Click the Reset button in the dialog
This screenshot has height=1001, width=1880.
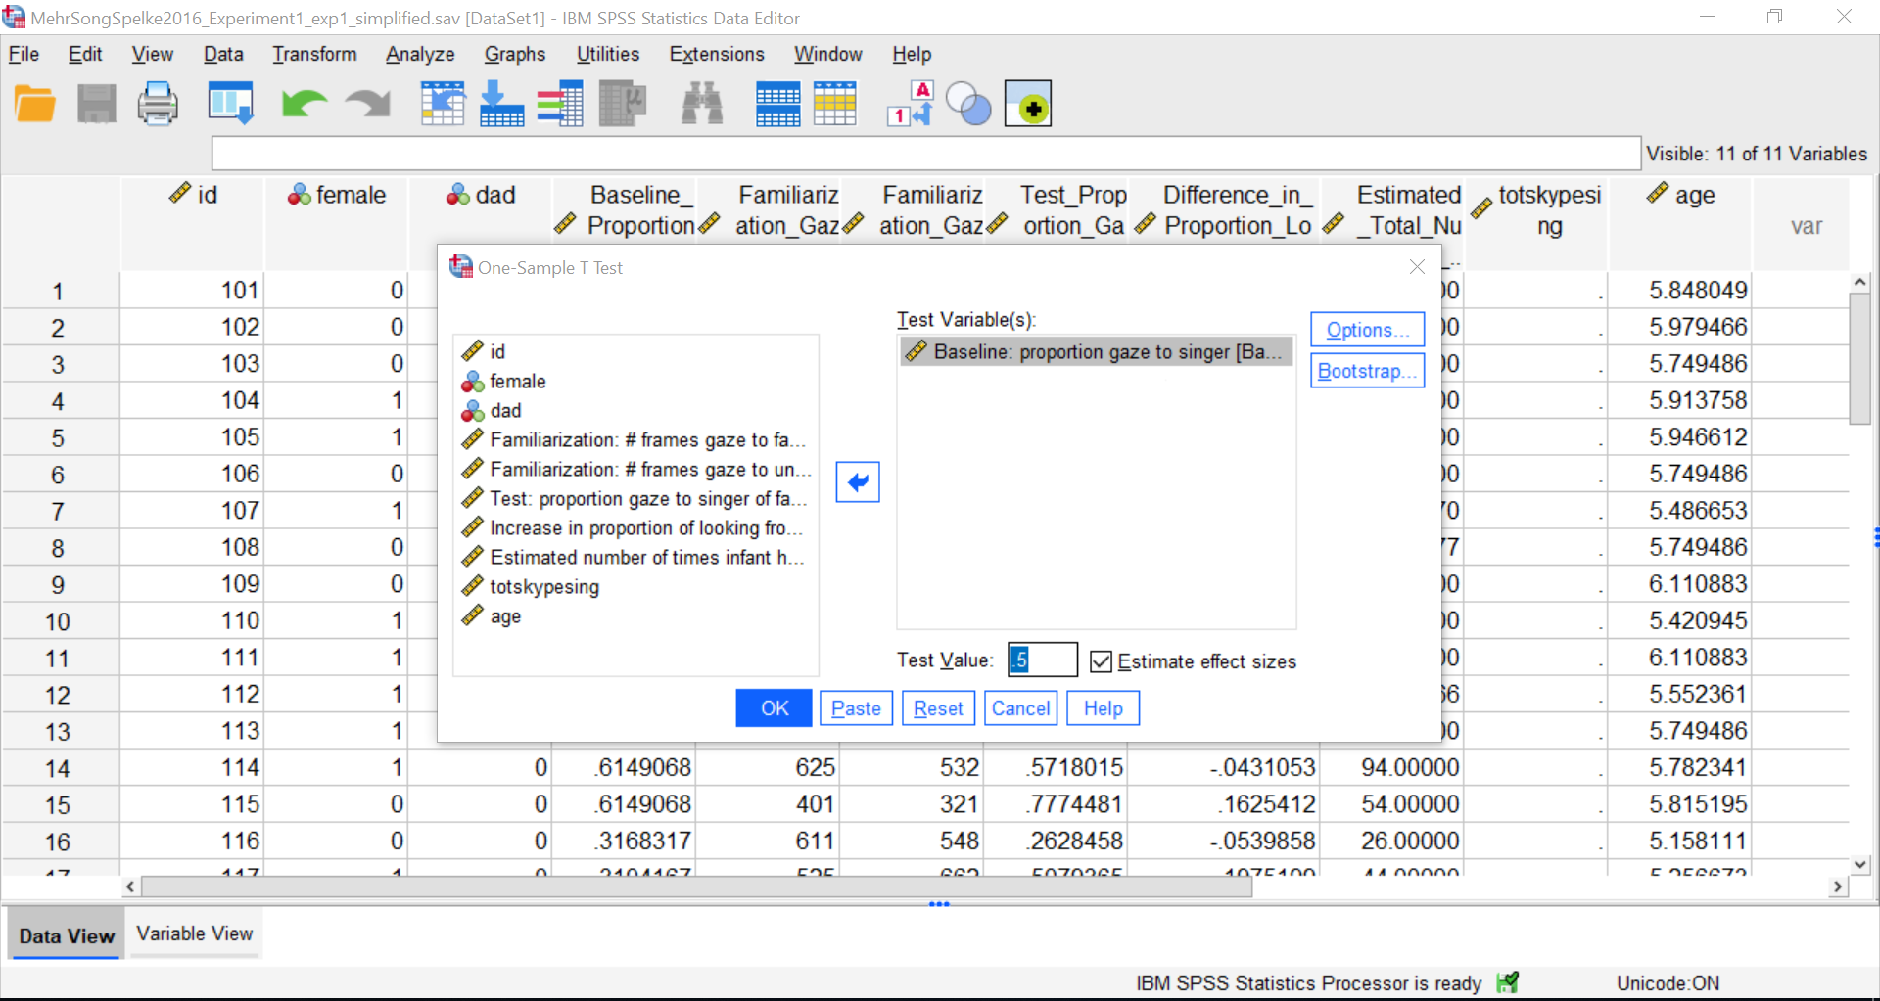coord(938,708)
